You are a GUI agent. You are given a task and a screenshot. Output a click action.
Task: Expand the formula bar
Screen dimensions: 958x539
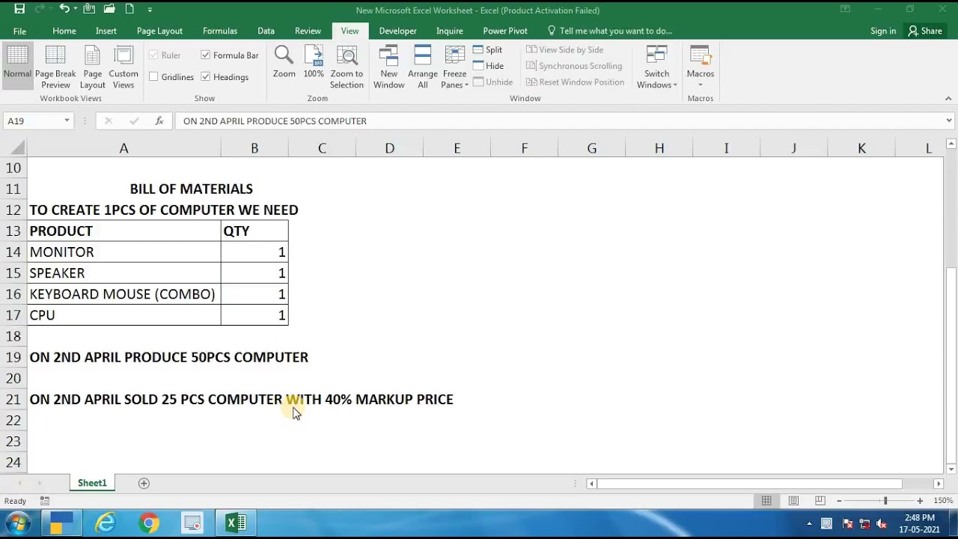coord(948,121)
